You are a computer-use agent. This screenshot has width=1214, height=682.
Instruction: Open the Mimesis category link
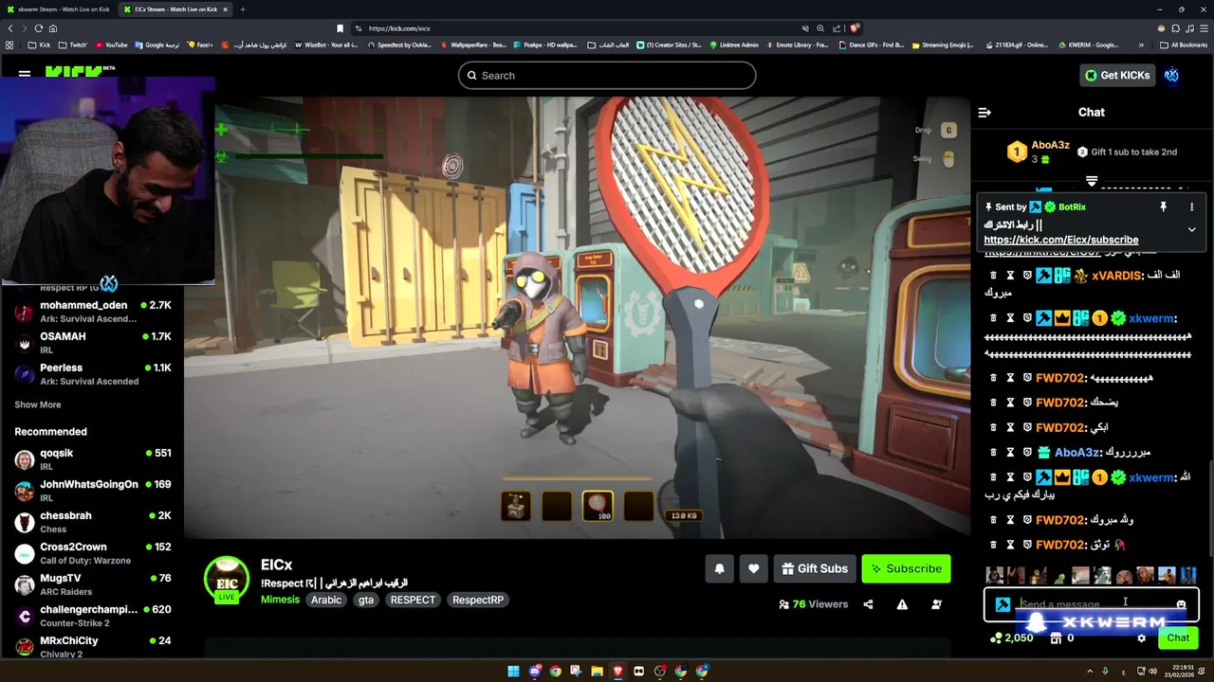(280, 600)
